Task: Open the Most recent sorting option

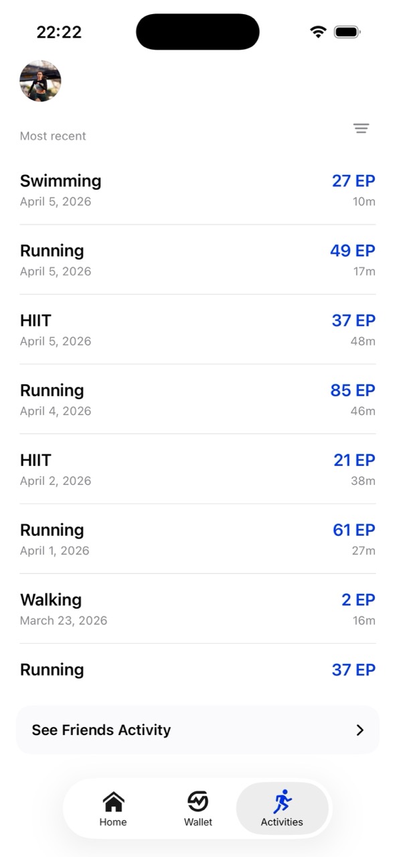Action: pyautogui.click(x=53, y=135)
